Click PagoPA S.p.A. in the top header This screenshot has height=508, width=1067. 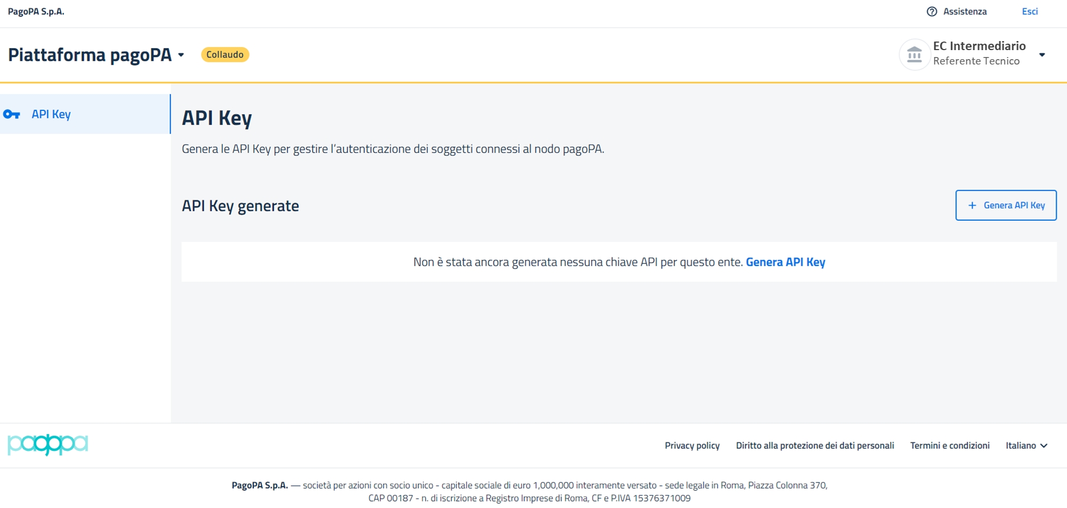click(36, 12)
